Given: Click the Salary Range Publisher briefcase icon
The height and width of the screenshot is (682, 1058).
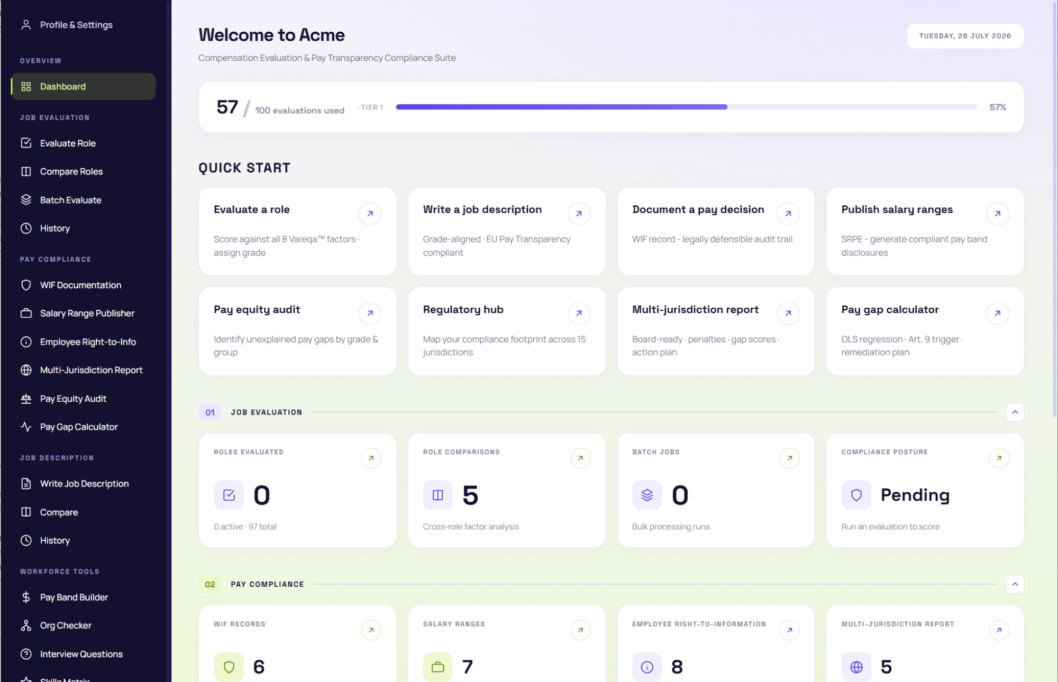Looking at the screenshot, I should tap(26, 314).
